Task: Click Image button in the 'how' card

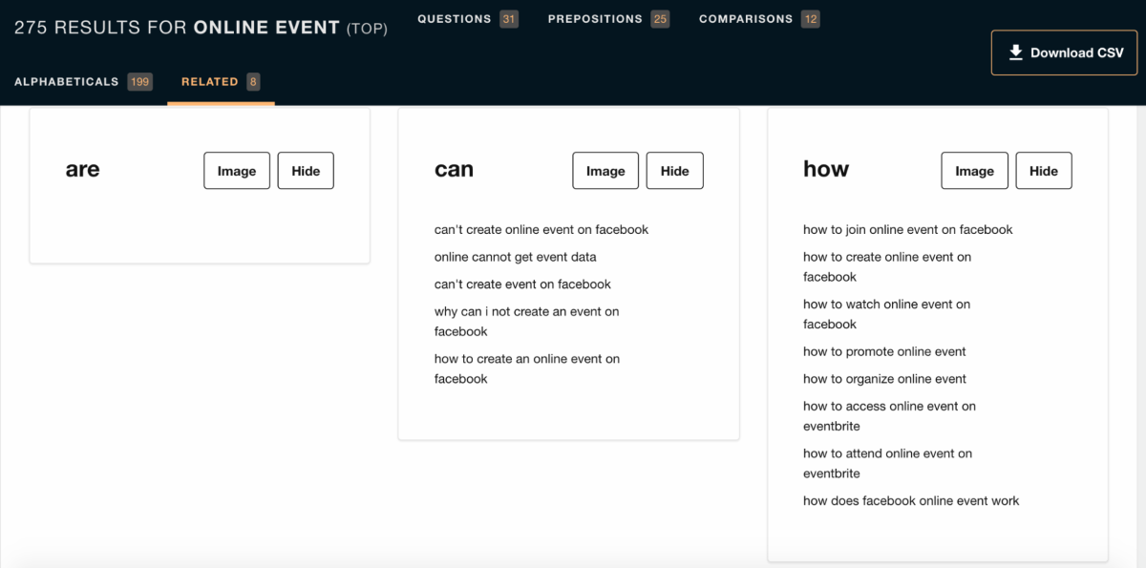Action: coord(974,171)
